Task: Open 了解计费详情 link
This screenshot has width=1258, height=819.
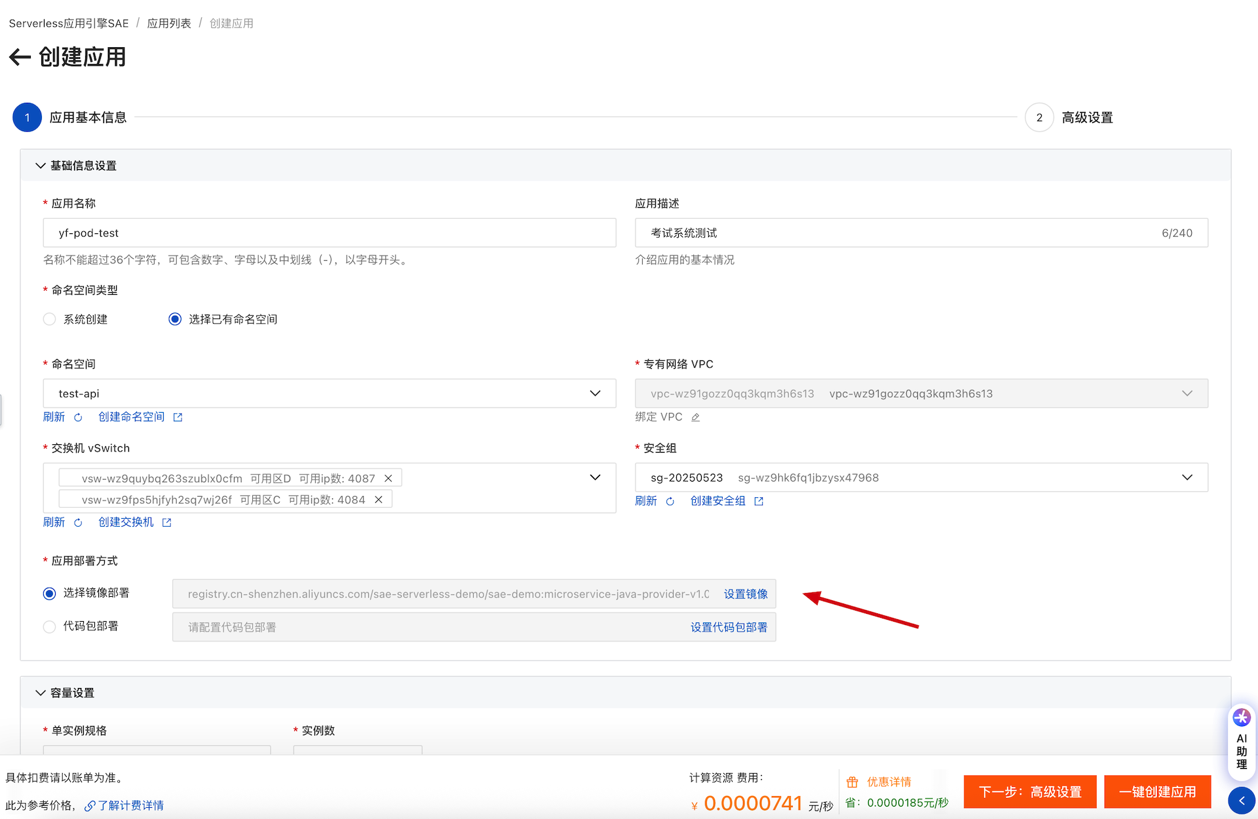Action: tap(131, 806)
